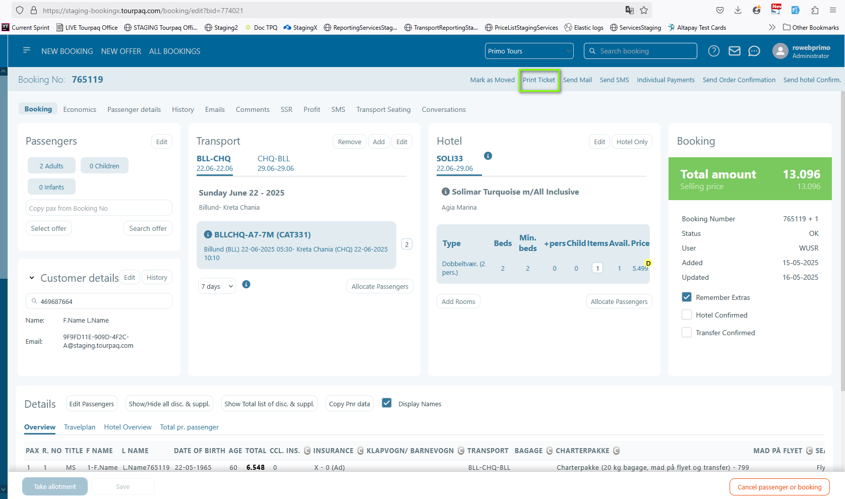Bookmark this page with star icon
Screen dimensions: 845x499
644,10
